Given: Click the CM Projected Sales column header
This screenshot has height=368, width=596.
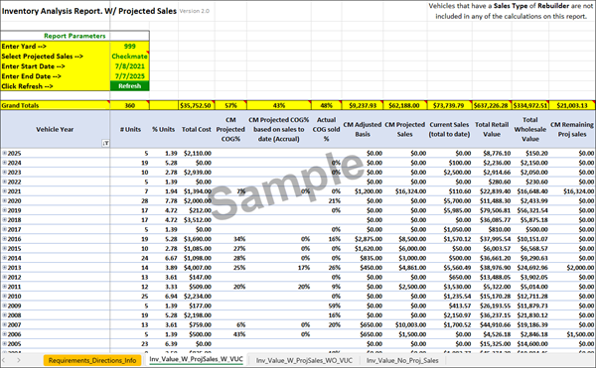Looking at the screenshot, I should [x=405, y=129].
